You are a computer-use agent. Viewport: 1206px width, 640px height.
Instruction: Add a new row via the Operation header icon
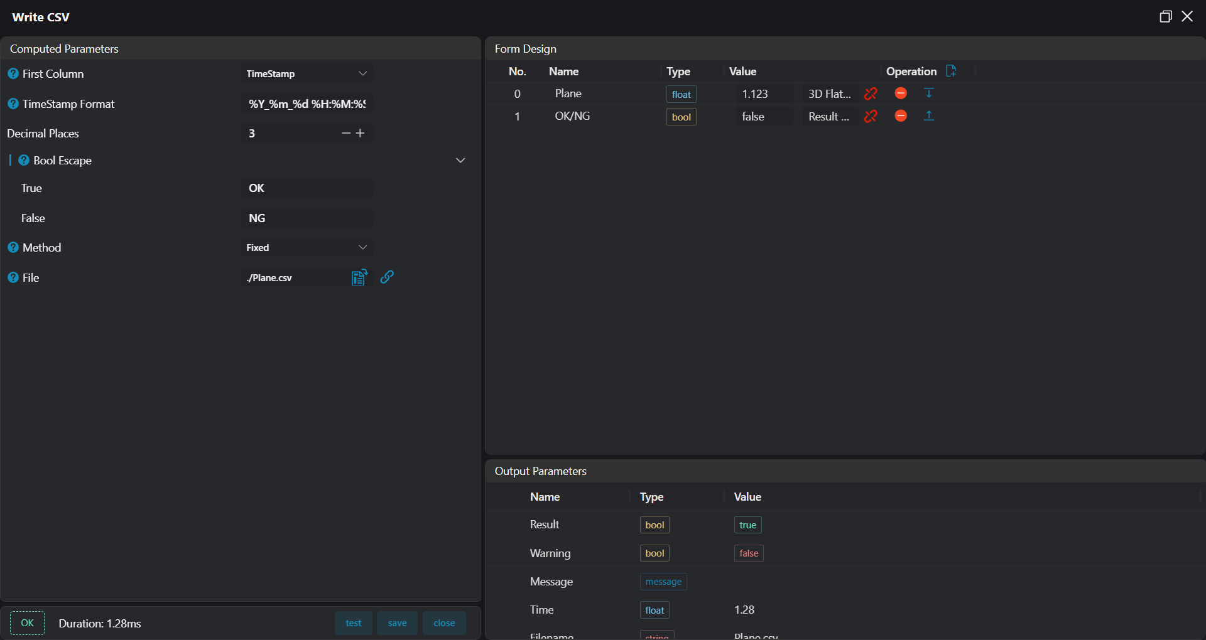(x=951, y=71)
